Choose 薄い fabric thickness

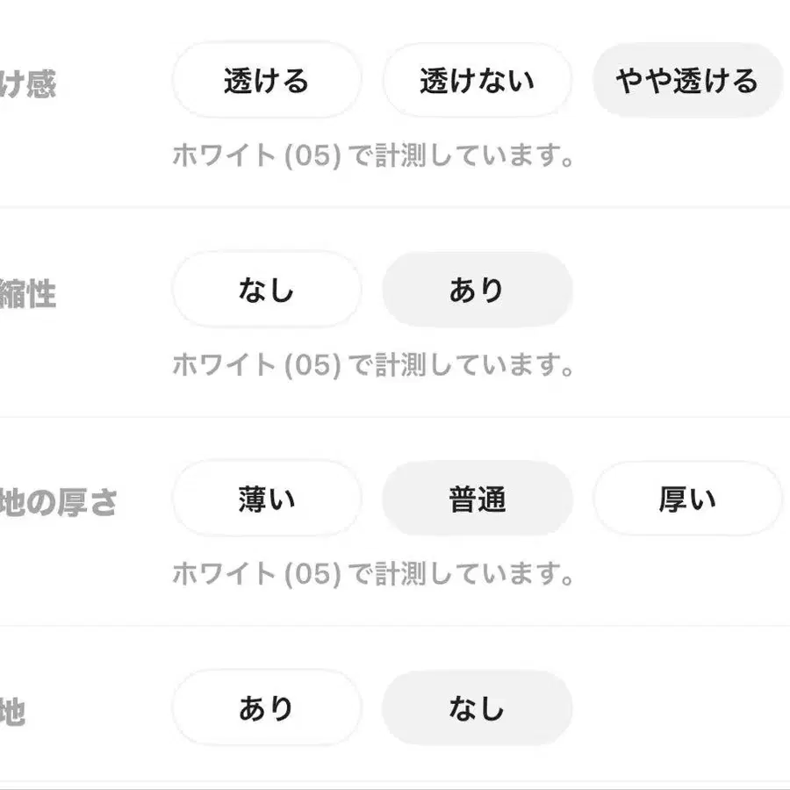click(267, 499)
